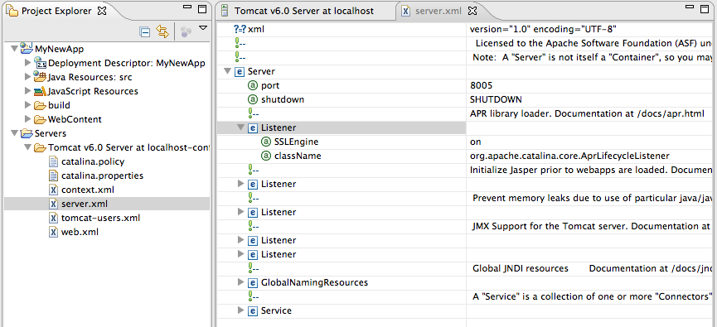The width and height of the screenshot is (717, 327).
Task: Maximize the Project Explorer panel
Action: [x=202, y=9]
